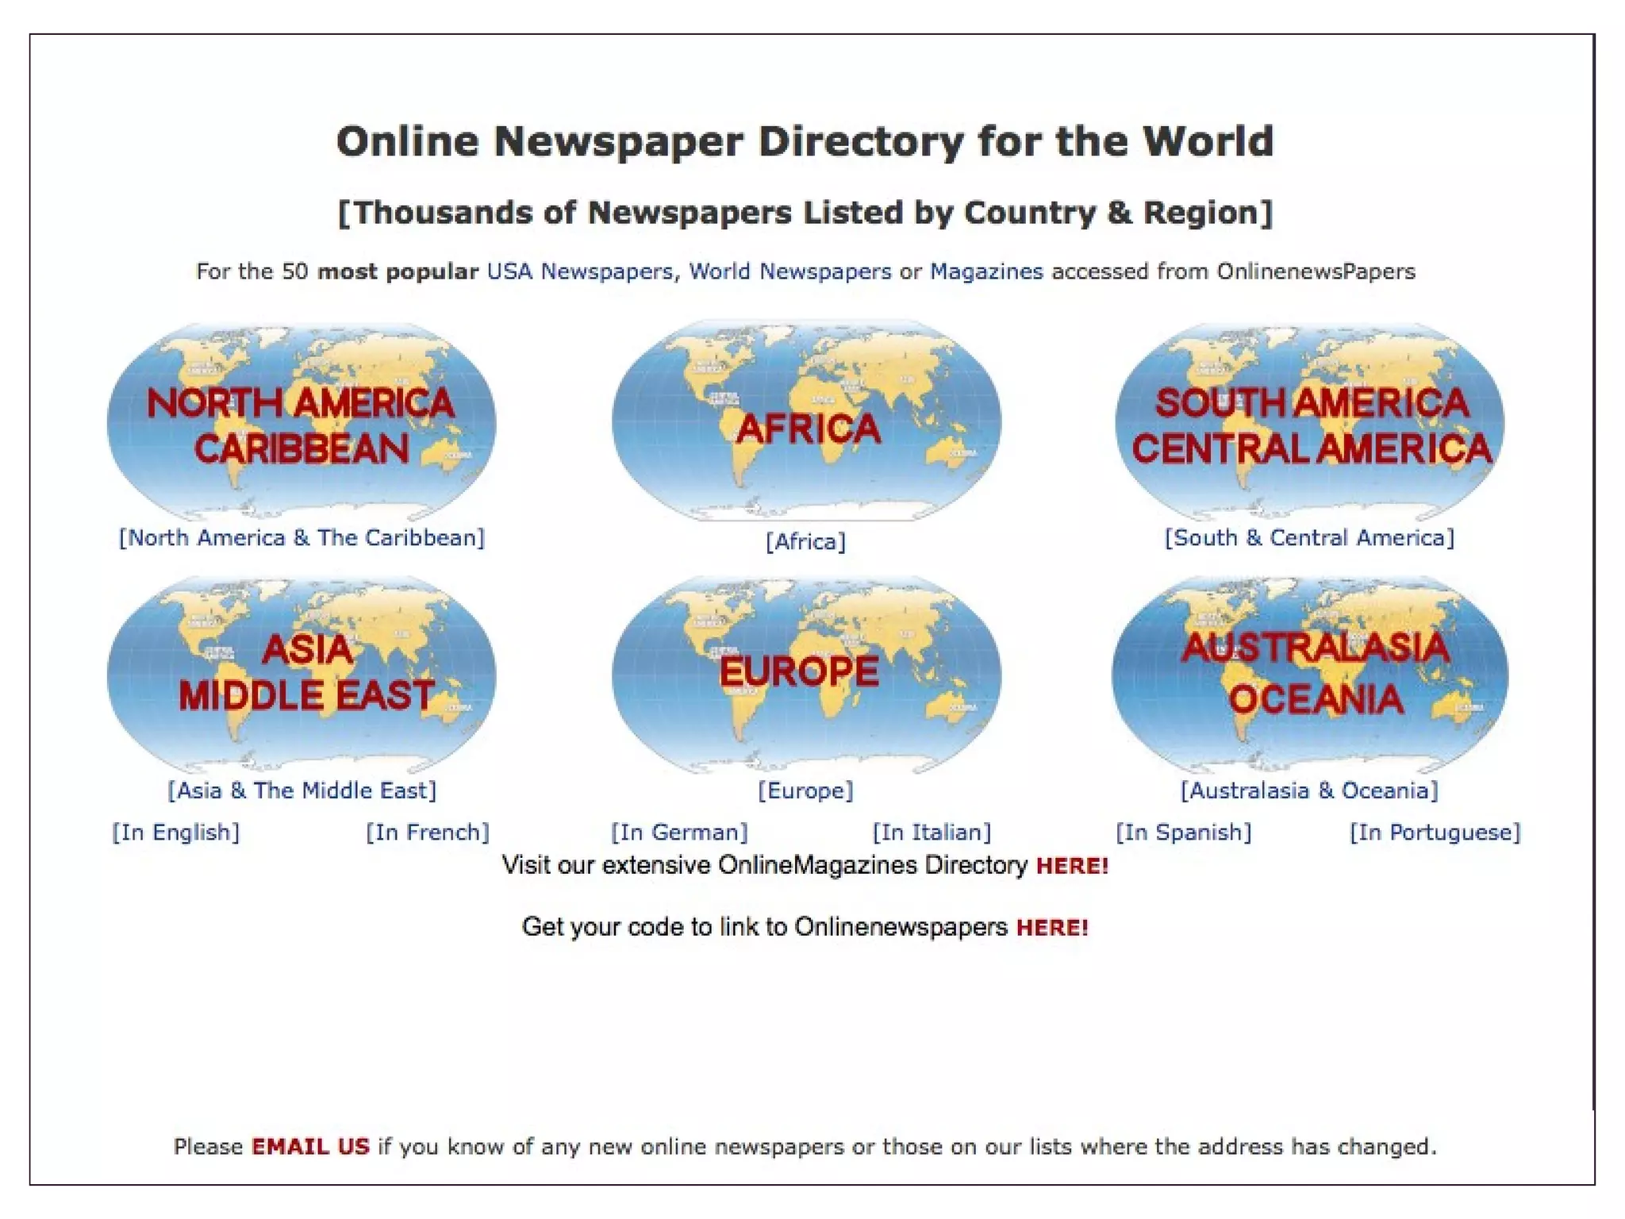Click HERE! for OnlineMagazines Directory
Image resolution: width=1625 pixels, height=1219 pixels.
1072,866
